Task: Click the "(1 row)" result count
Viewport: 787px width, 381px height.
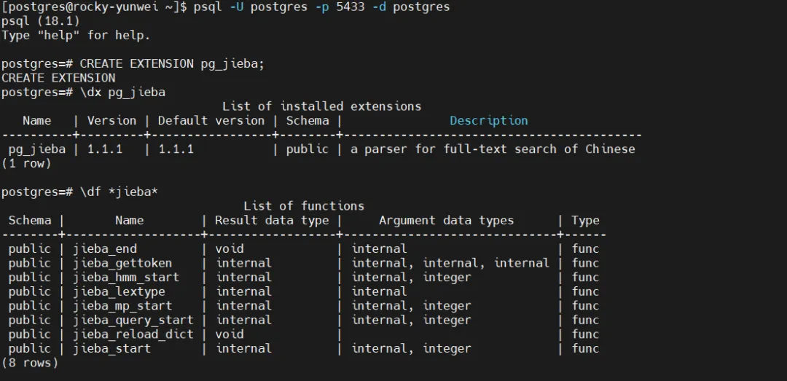Action: click(x=26, y=164)
